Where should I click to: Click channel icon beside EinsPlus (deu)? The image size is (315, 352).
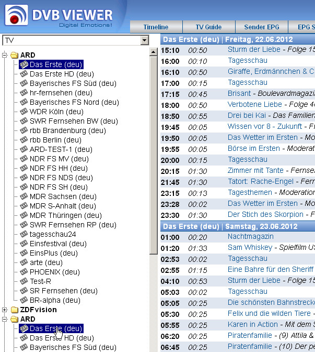(24, 253)
